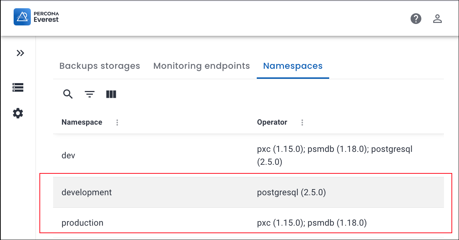
Task: Open the databases list sidebar icon
Action: 18,87
